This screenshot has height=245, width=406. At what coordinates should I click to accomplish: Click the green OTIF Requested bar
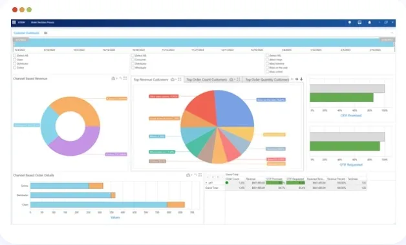click(345, 146)
